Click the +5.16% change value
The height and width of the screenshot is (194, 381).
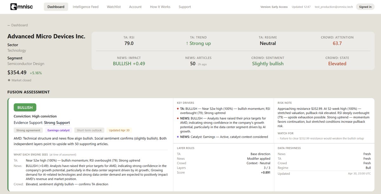36,73
